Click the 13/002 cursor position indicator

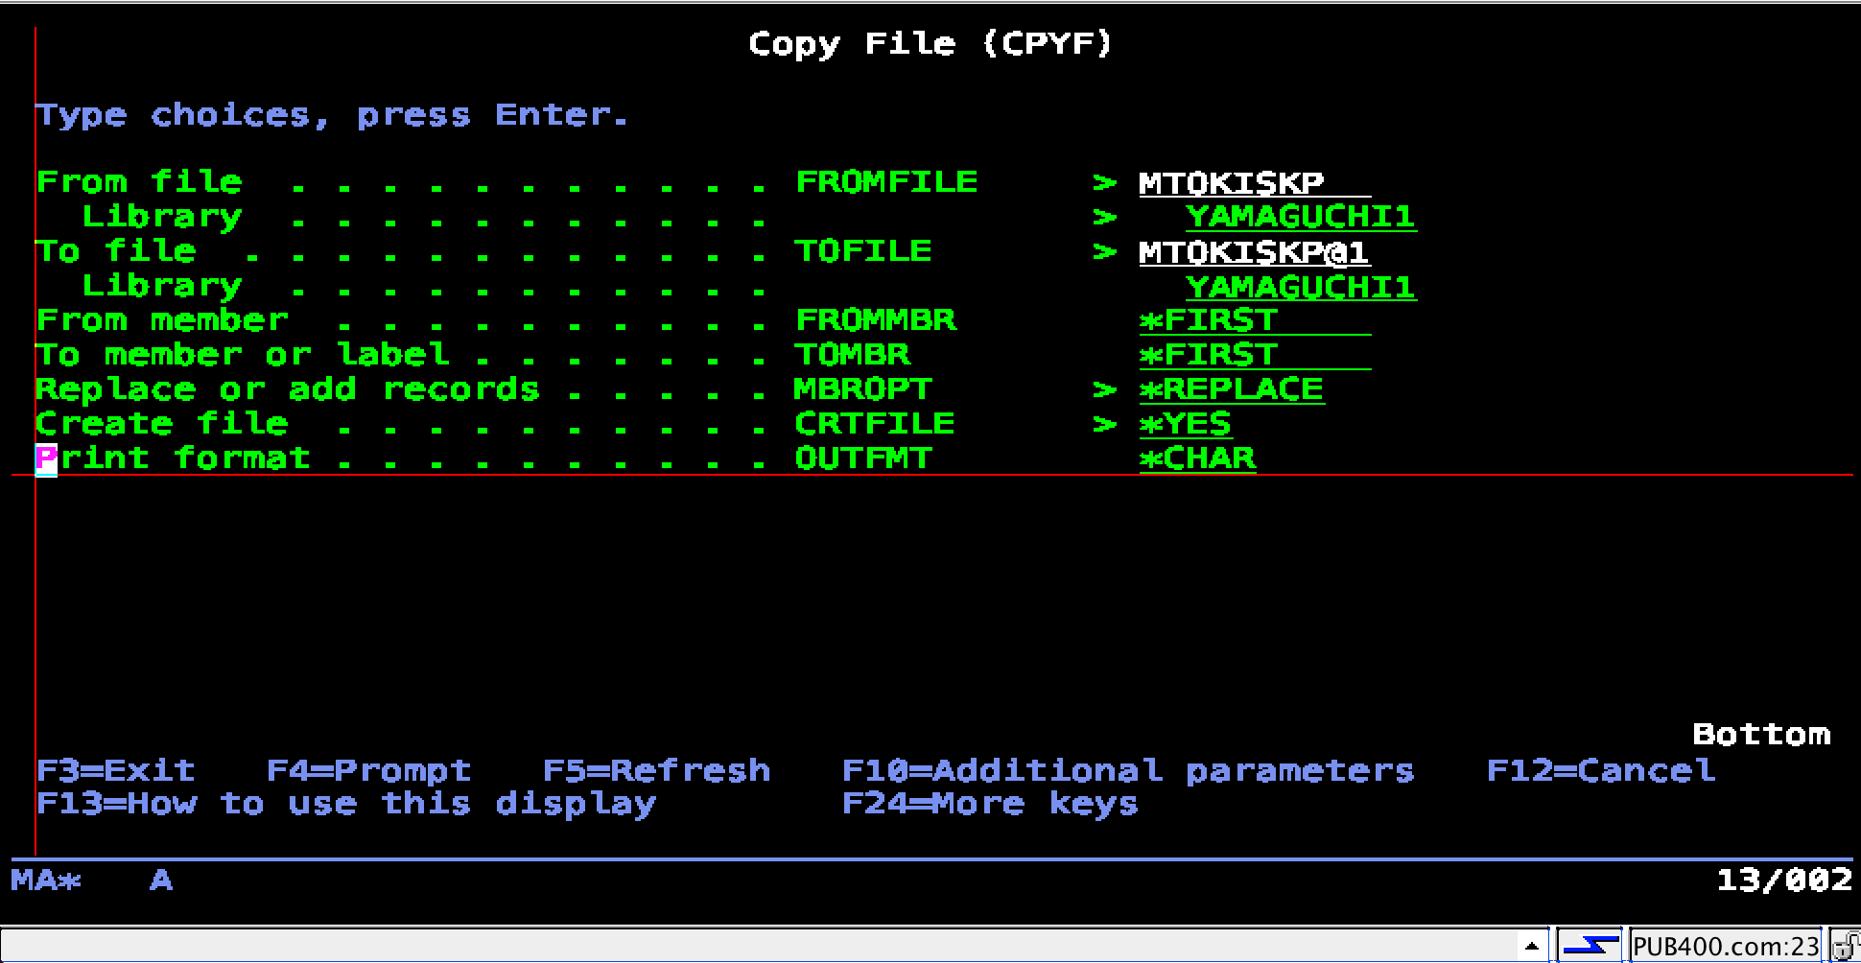(x=1784, y=880)
